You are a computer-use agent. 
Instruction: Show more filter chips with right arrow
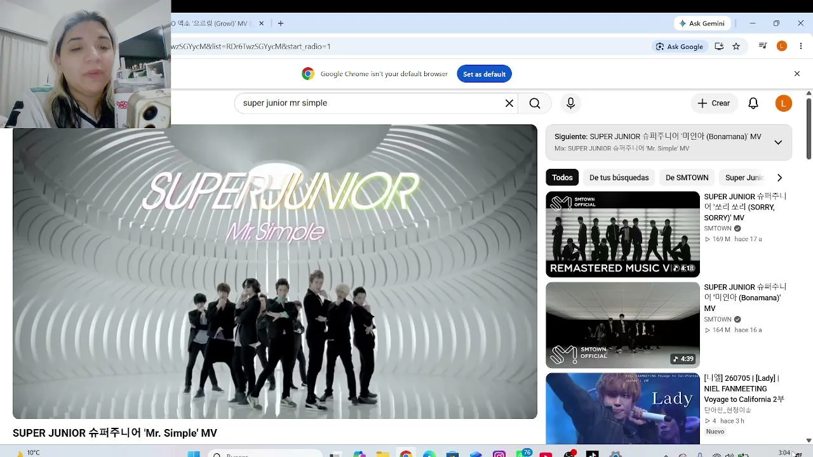tap(779, 178)
